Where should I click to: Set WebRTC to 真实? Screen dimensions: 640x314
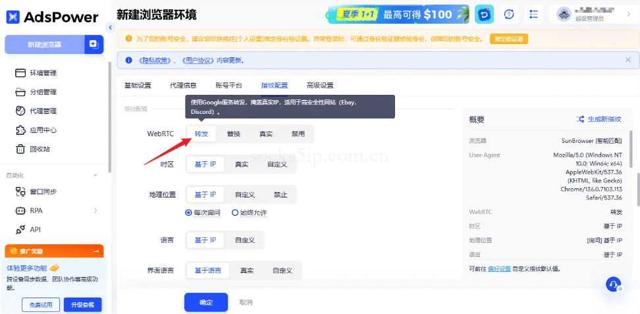(x=266, y=134)
